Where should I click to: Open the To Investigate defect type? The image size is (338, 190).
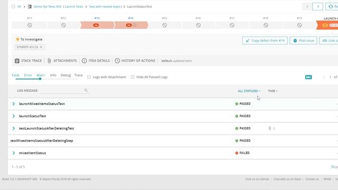point(30,39)
